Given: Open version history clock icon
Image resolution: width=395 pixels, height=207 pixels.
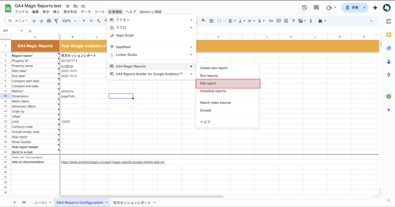Looking at the screenshot, I should point(304,8).
